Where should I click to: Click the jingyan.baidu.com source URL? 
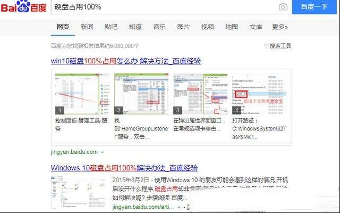pos(74,152)
